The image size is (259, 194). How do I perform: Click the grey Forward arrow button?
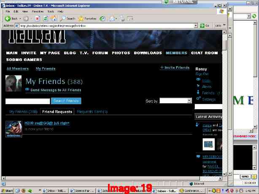[26, 19]
